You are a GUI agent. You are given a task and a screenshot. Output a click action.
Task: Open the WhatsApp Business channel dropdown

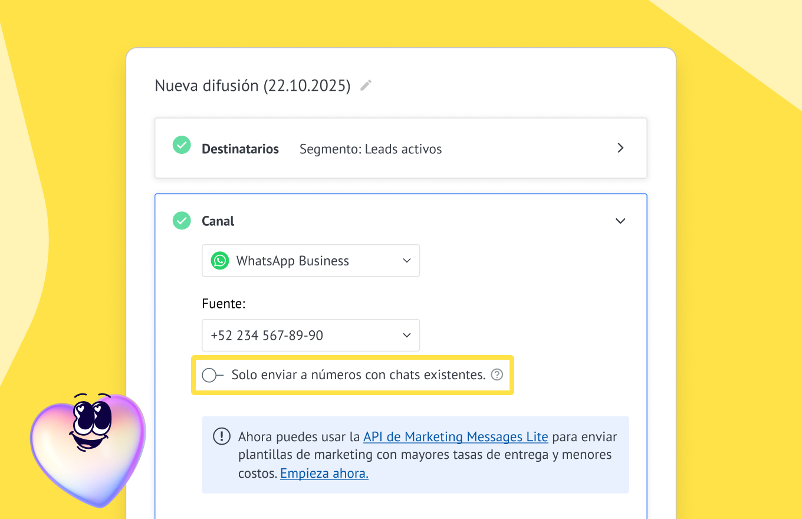click(311, 261)
